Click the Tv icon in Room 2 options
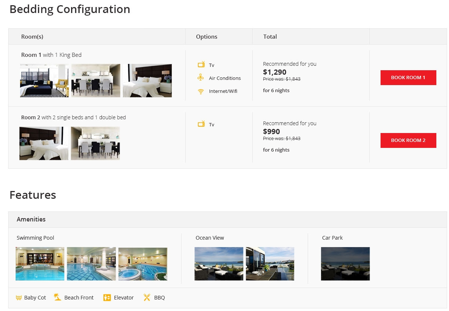The height and width of the screenshot is (311, 449). pyautogui.click(x=201, y=124)
